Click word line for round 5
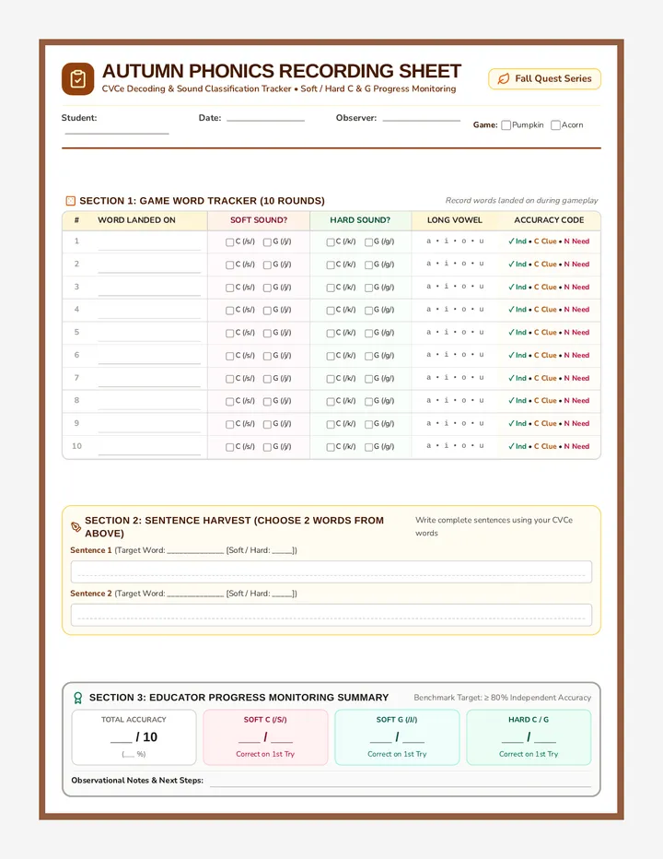The height and width of the screenshot is (859, 663). 149,340
